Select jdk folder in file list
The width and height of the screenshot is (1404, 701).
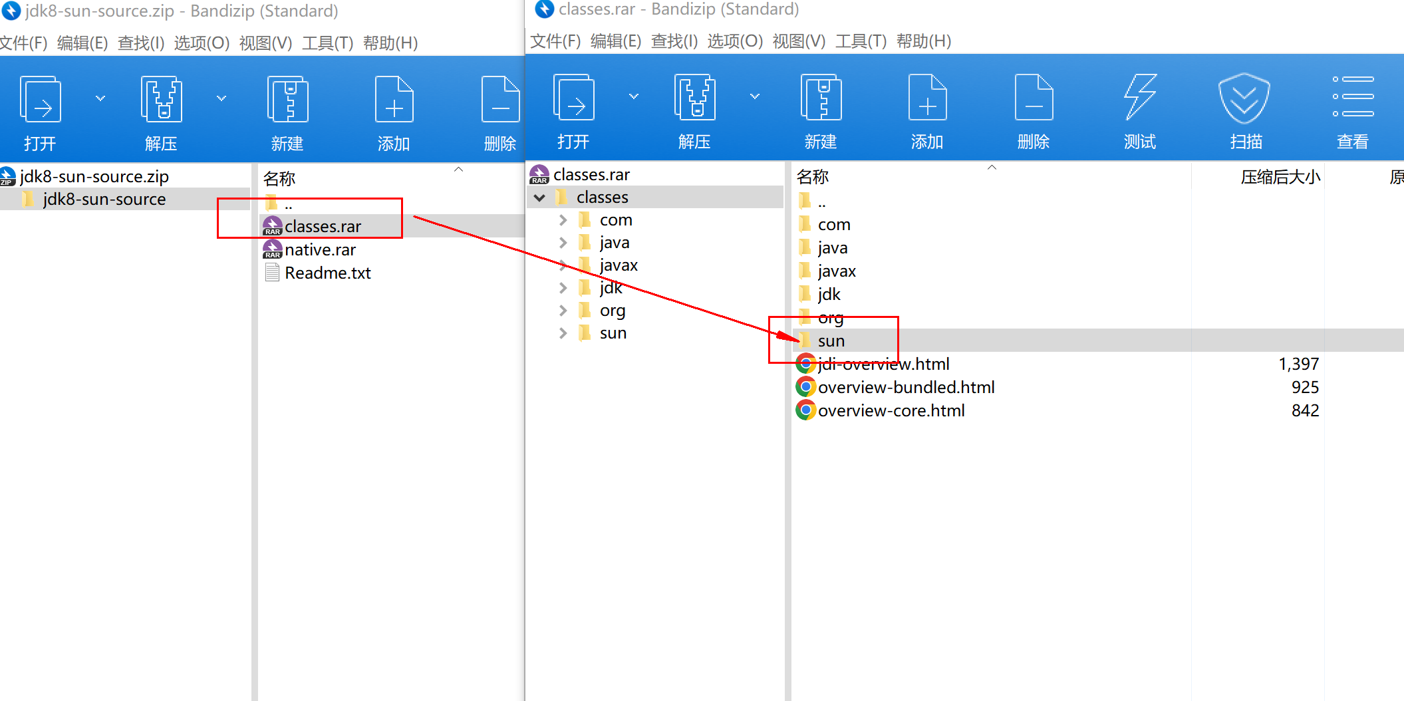coord(829,295)
